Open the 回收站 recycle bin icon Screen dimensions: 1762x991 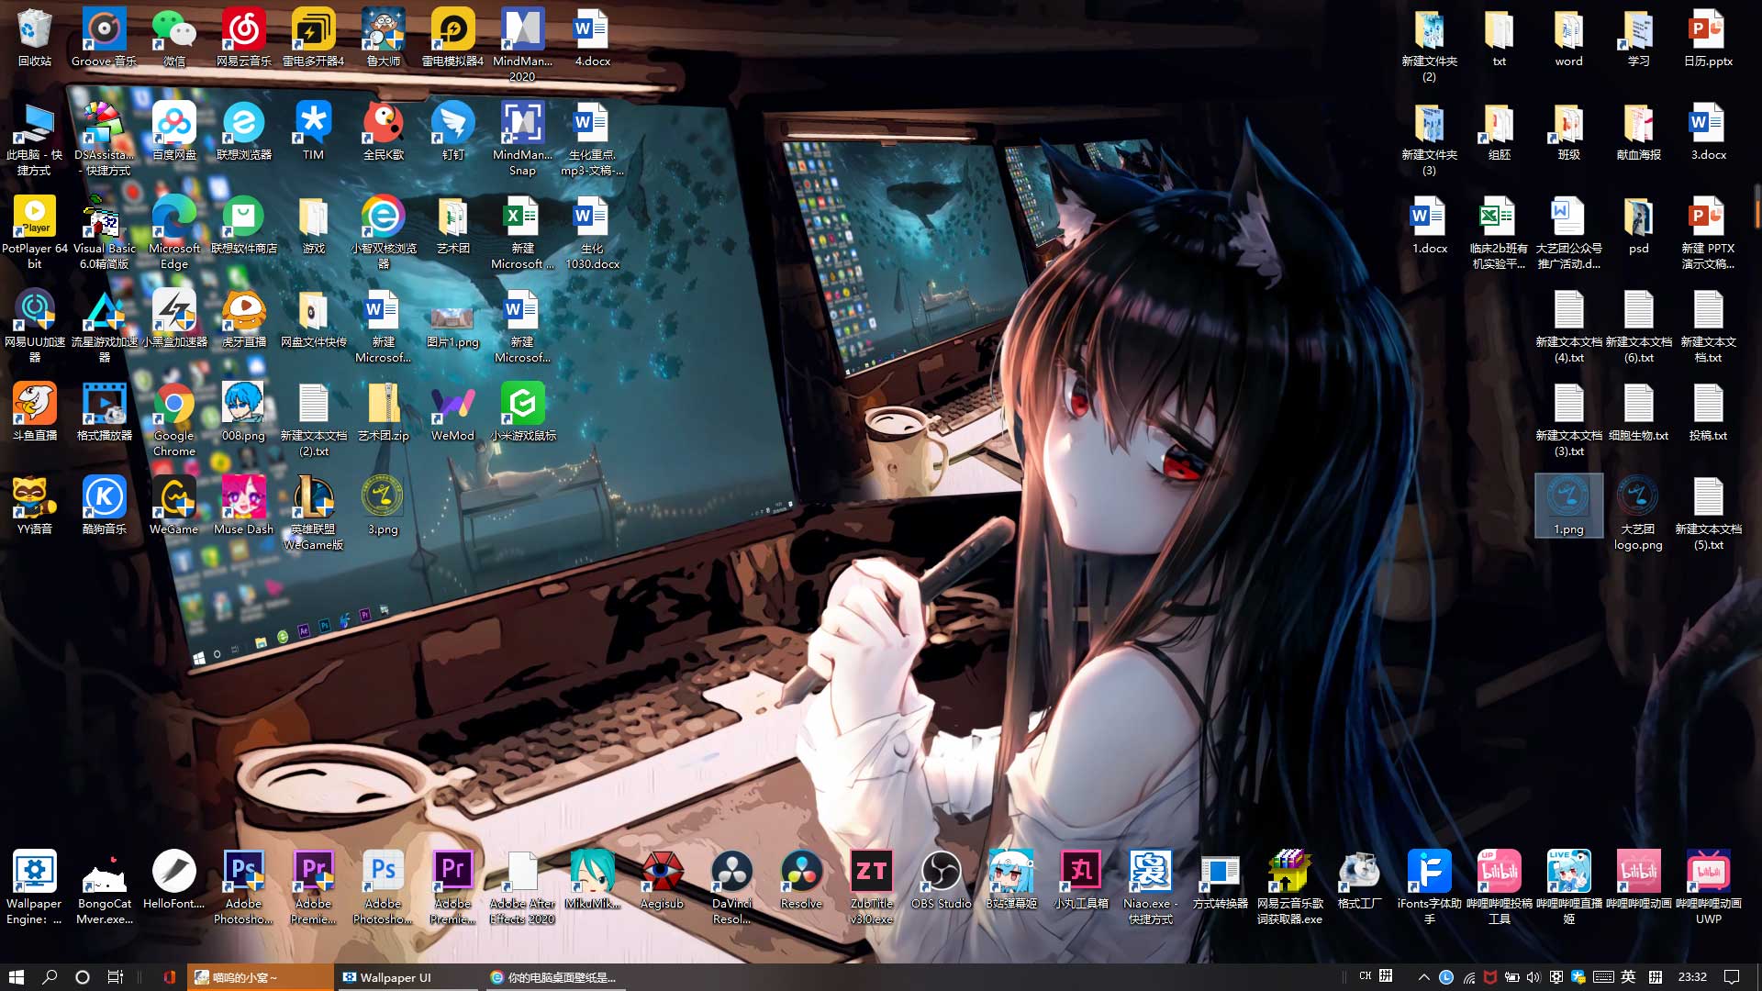pos(34,39)
